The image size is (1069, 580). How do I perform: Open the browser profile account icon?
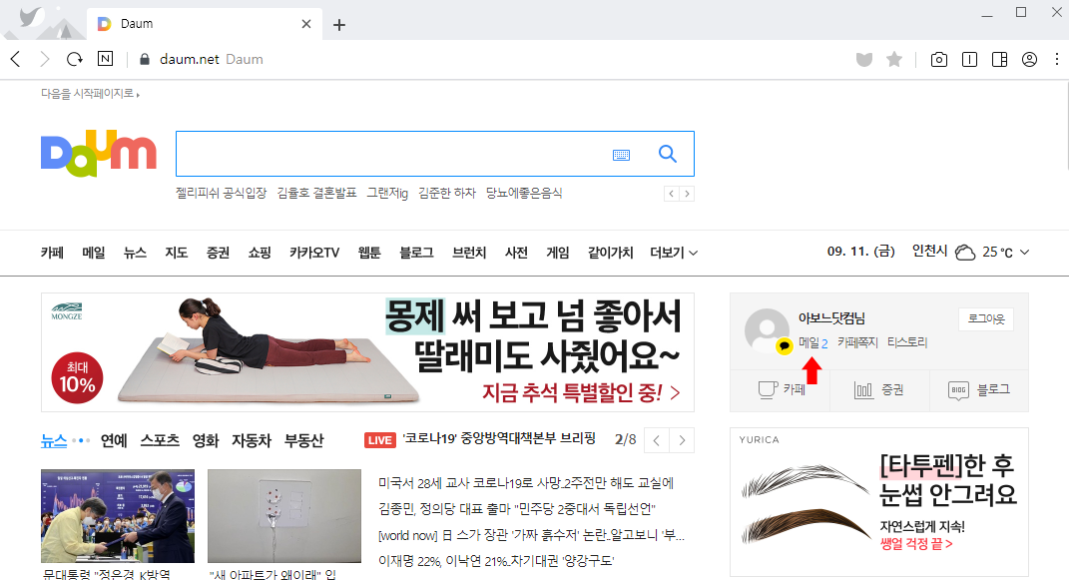point(1029,59)
